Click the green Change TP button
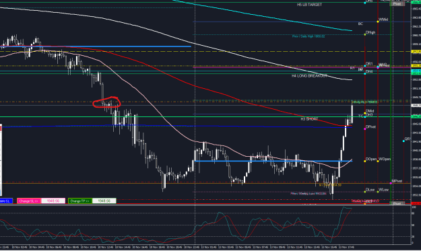The image size is (421, 251). [x=80, y=201]
